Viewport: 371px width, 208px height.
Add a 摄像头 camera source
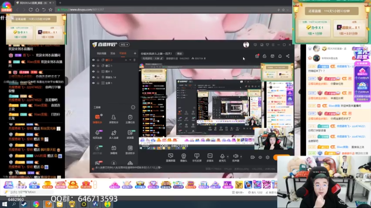click(184, 158)
